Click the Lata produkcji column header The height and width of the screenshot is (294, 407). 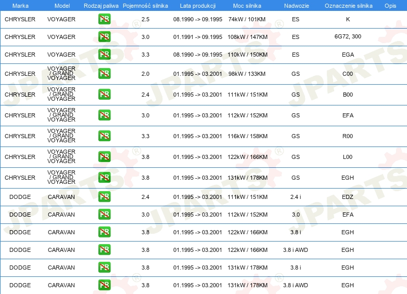pos(198,6)
